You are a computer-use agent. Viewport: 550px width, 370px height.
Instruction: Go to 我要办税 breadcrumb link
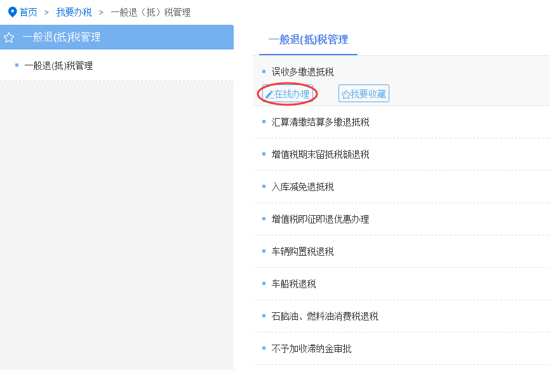[74, 12]
